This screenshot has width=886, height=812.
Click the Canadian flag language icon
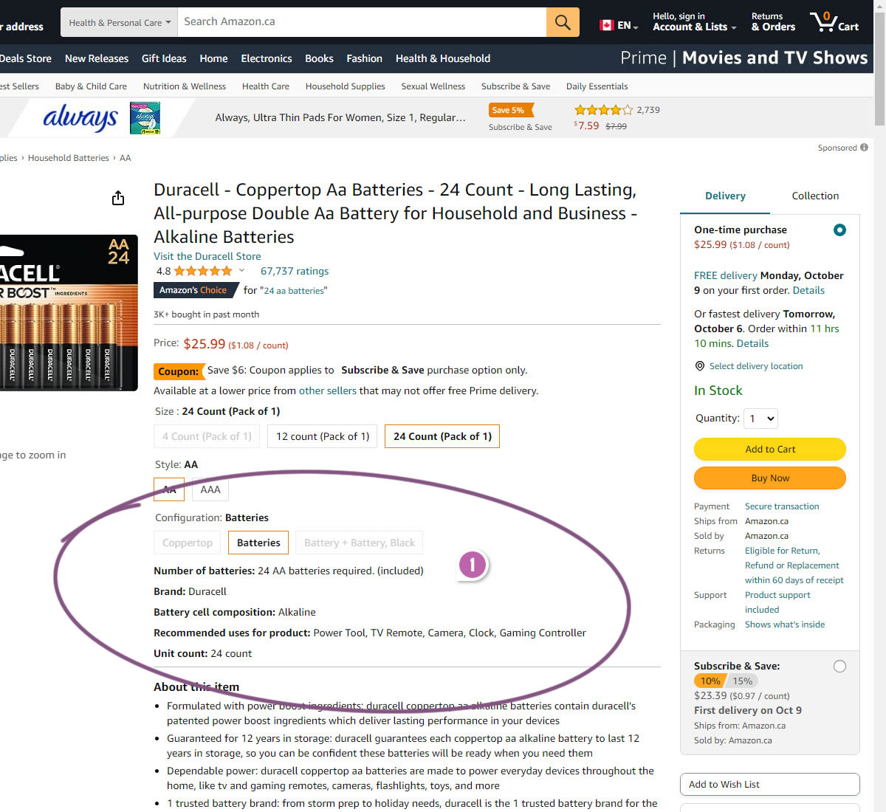(x=607, y=25)
